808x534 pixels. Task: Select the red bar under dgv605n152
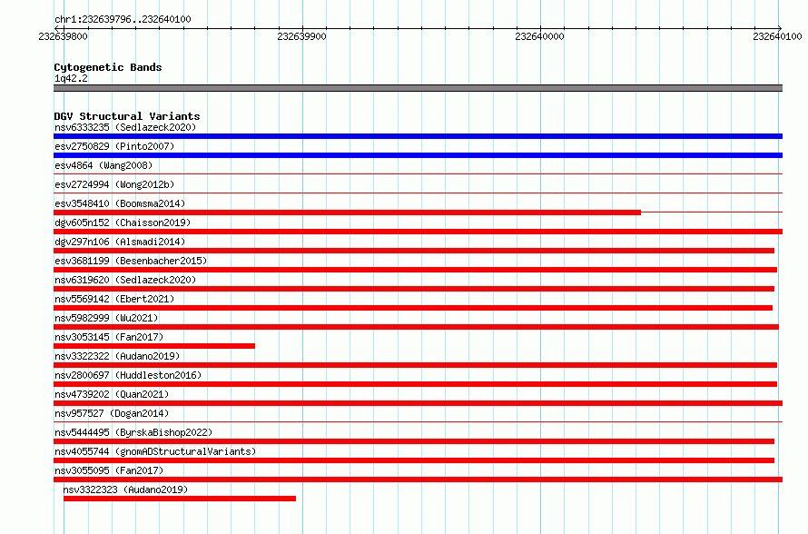[418, 232]
